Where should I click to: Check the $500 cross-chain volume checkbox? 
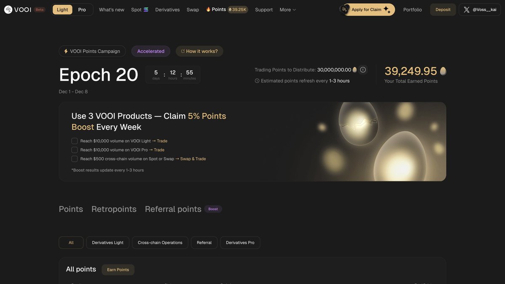click(x=74, y=159)
